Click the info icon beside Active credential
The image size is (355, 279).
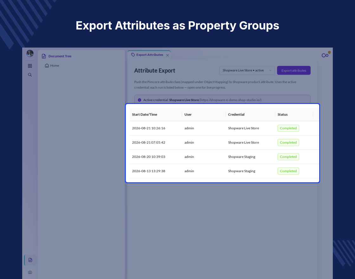[x=139, y=100]
